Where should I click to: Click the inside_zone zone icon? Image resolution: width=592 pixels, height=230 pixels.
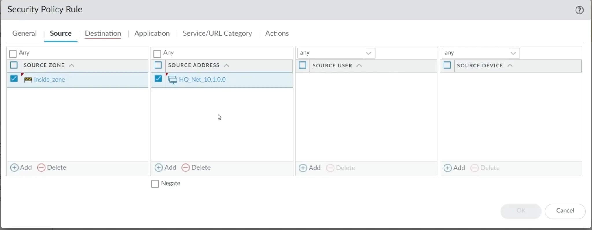(x=28, y=80)
